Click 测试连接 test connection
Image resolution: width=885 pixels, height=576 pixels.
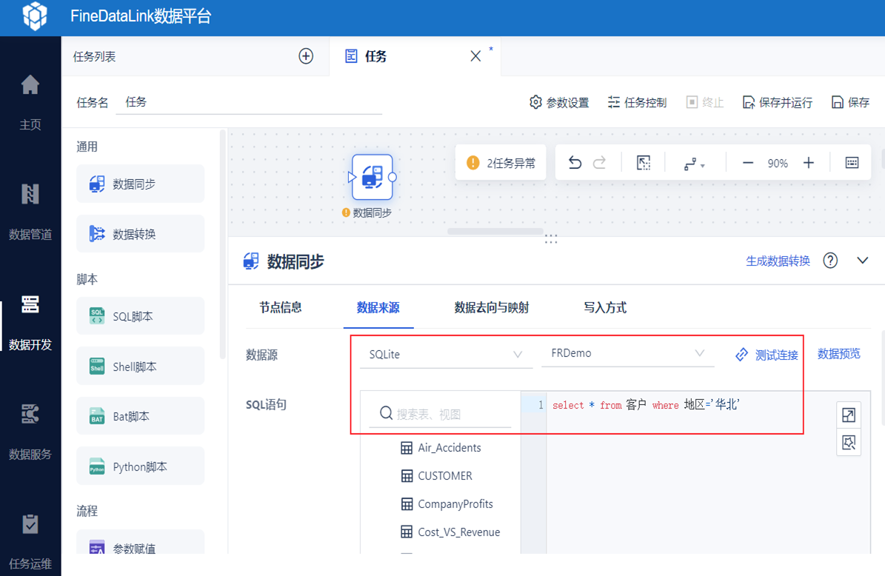point(767,355)
